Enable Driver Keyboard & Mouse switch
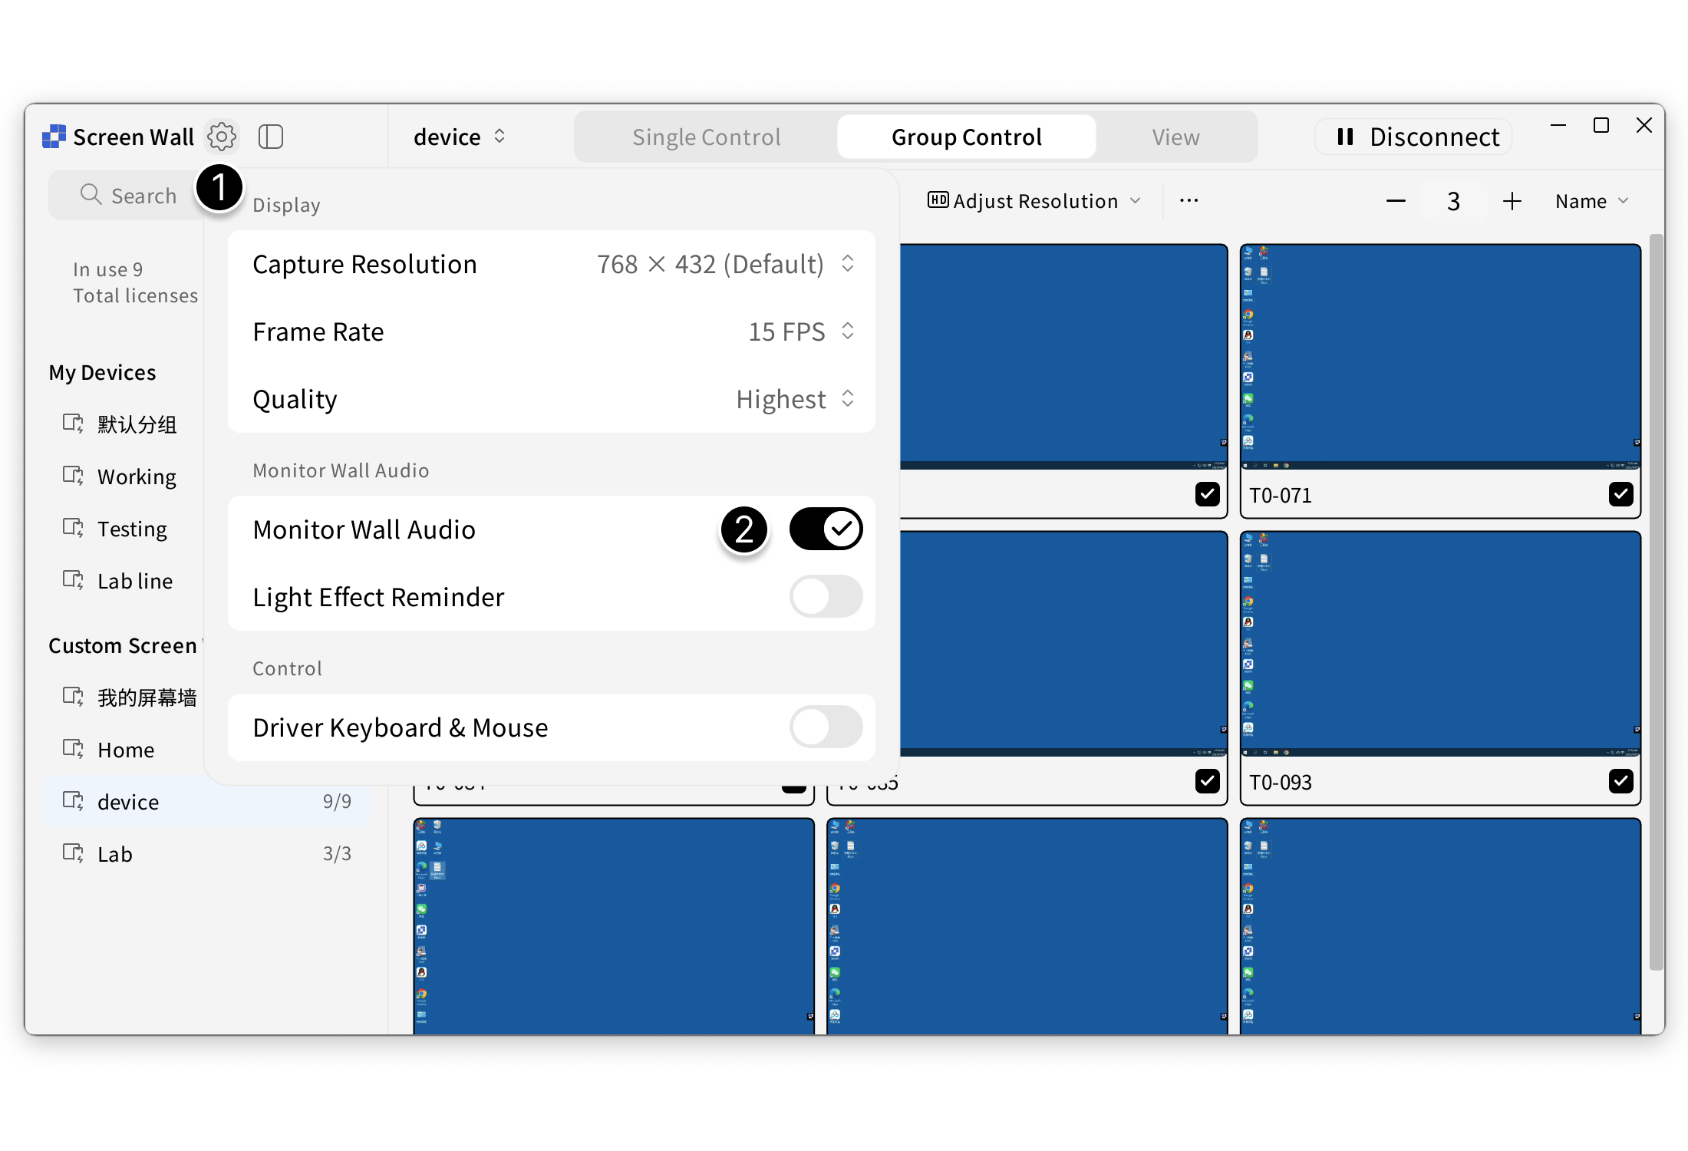The width and height of the screenshot is (1688, 1151). click(x=826, y=727)
